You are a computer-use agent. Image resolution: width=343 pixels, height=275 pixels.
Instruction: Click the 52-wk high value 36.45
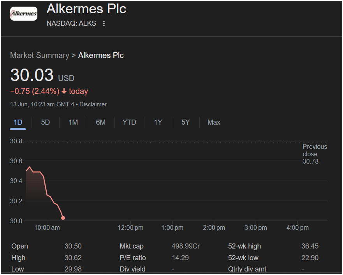310,246
